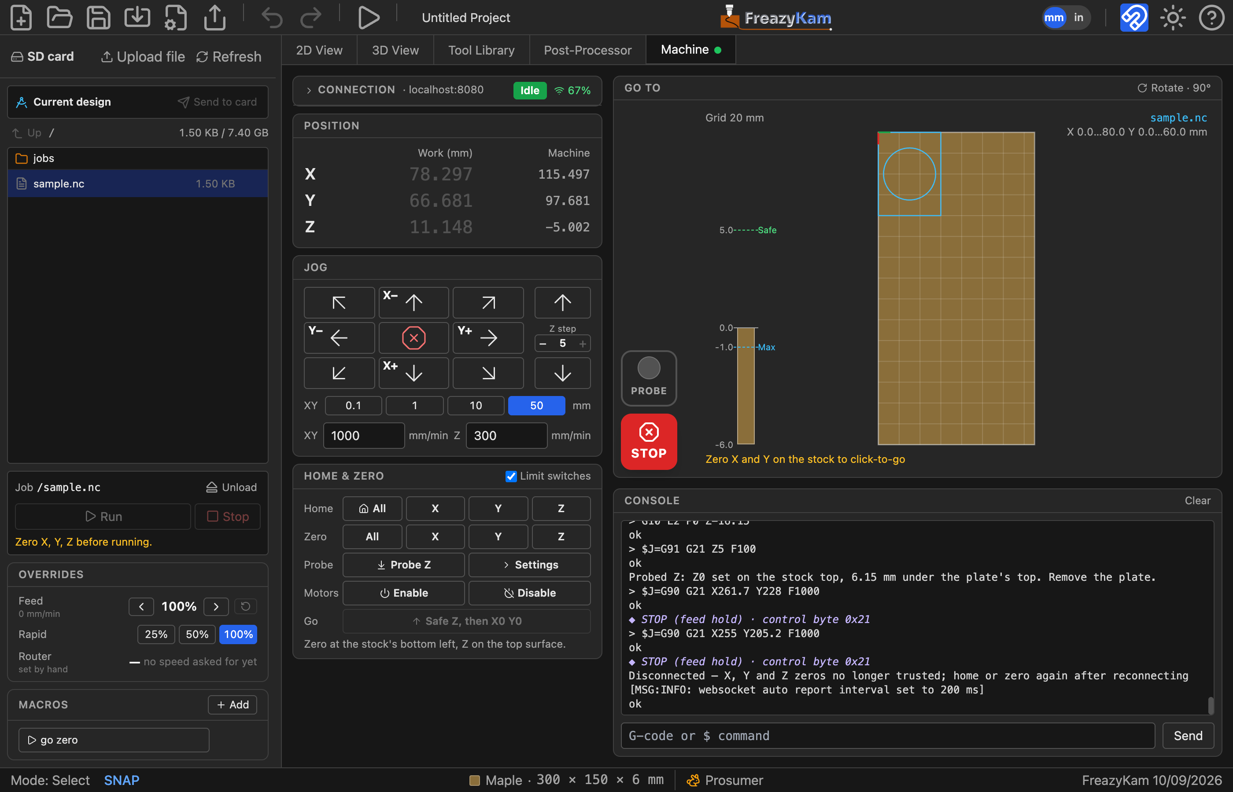Open the help question mark icon
The width and height of the screenshot is (1233, 792).
(1211, 18)
